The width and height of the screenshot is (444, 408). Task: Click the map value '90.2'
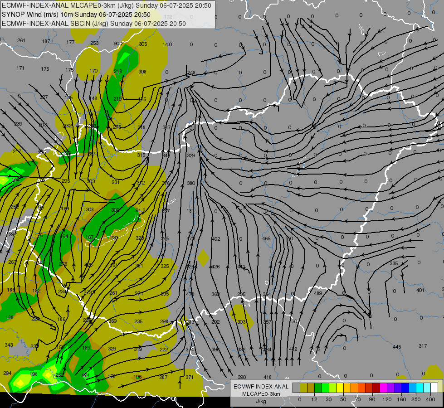(119, 44)
